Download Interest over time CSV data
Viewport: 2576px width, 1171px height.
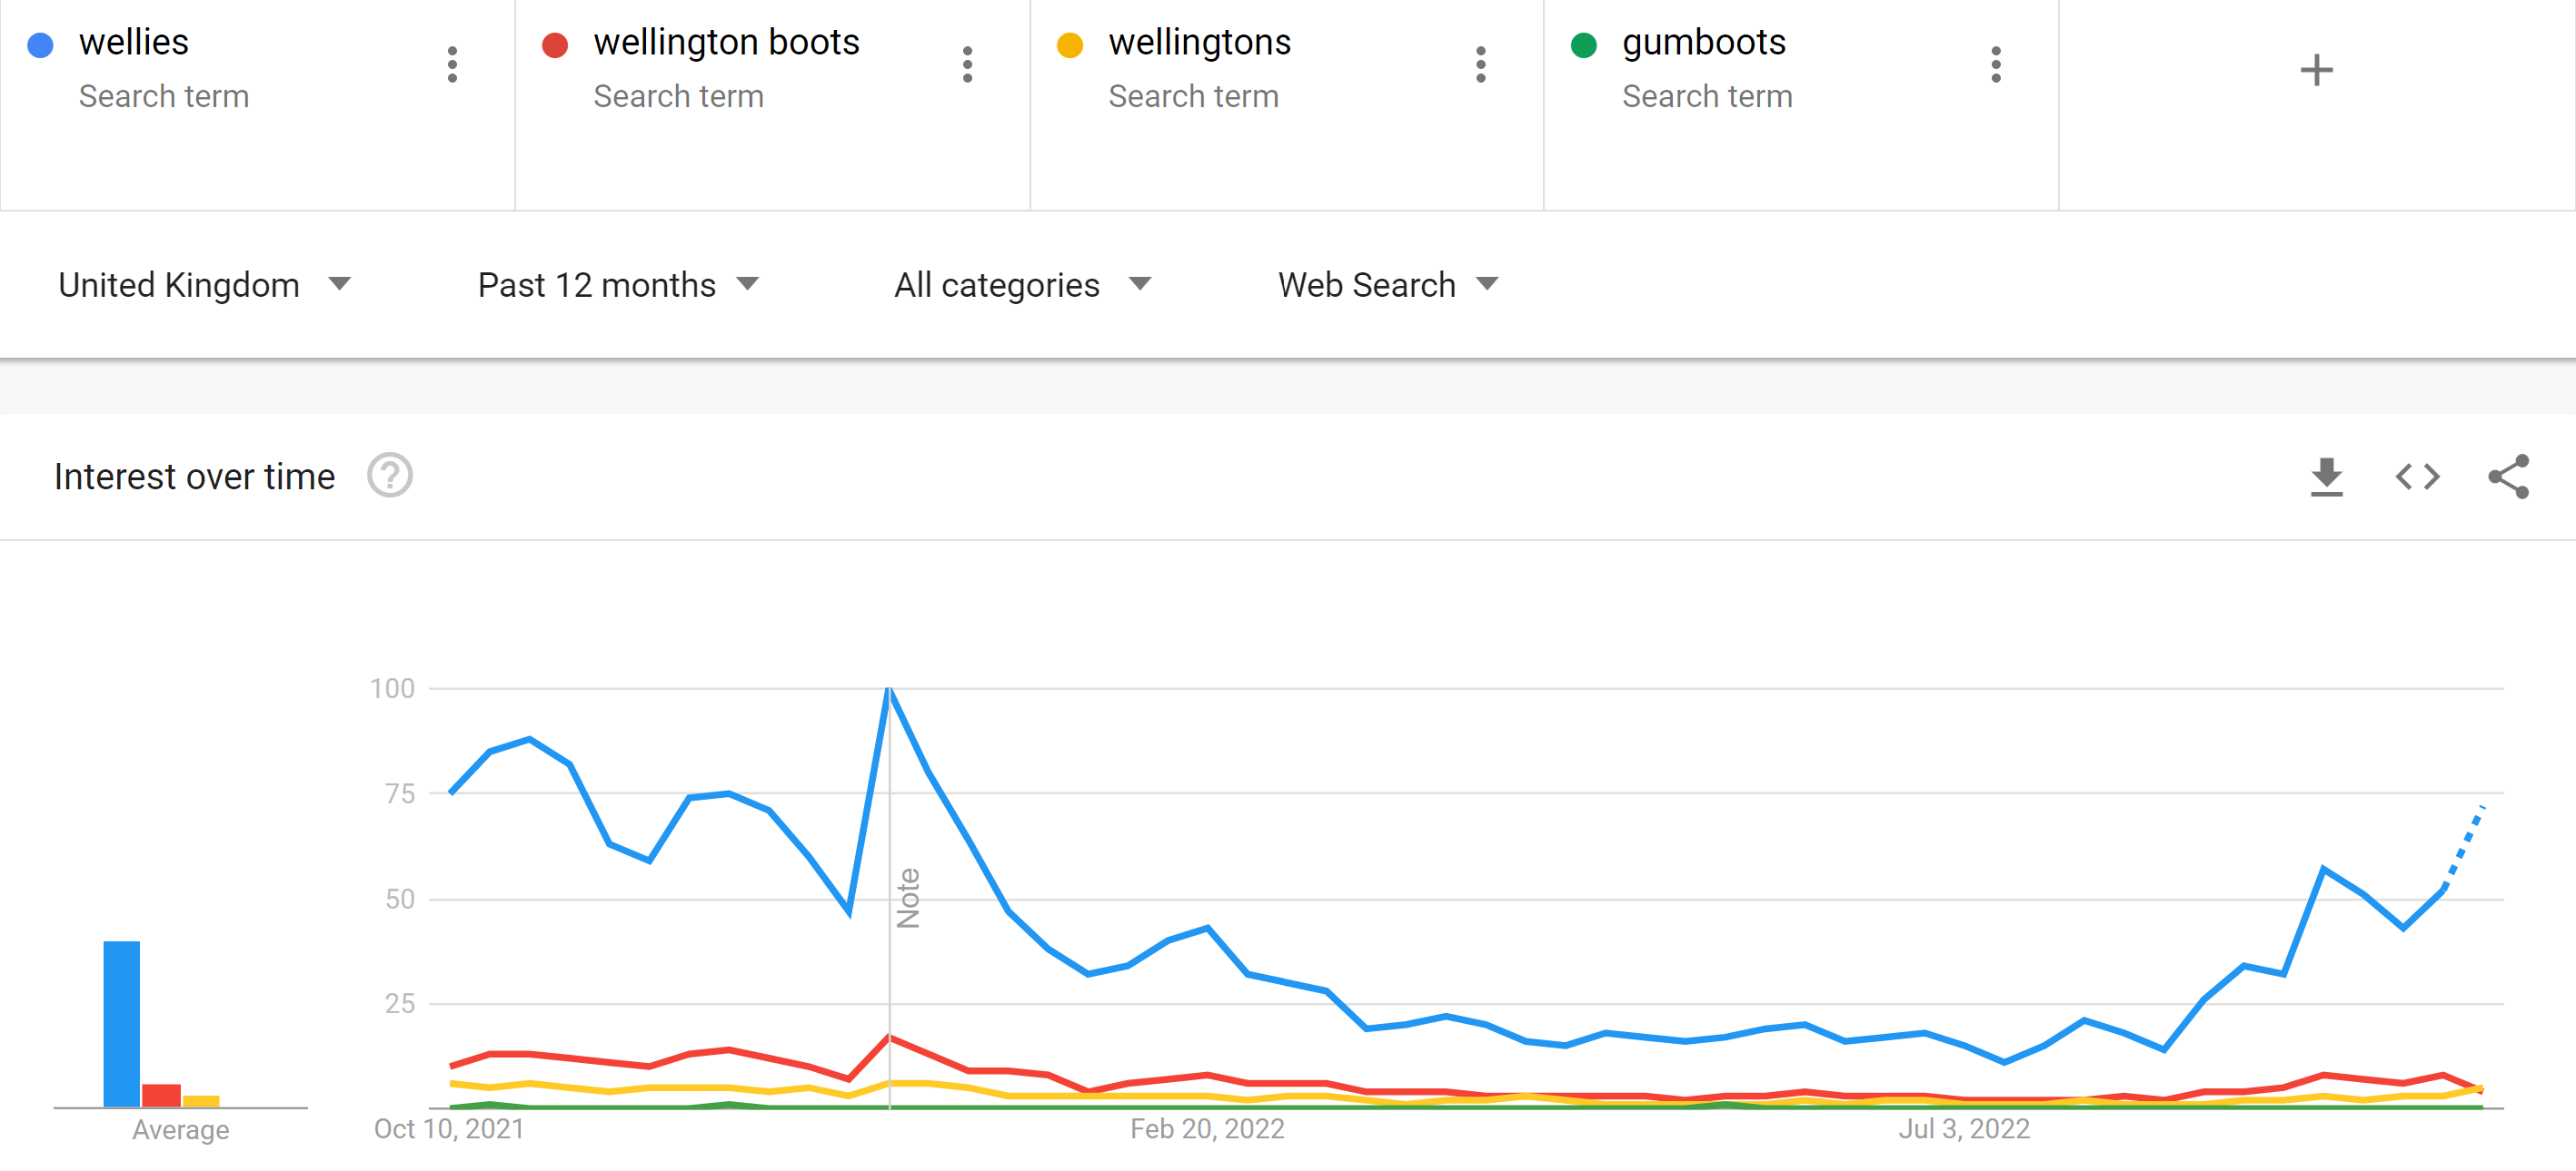pos(2327,477)
